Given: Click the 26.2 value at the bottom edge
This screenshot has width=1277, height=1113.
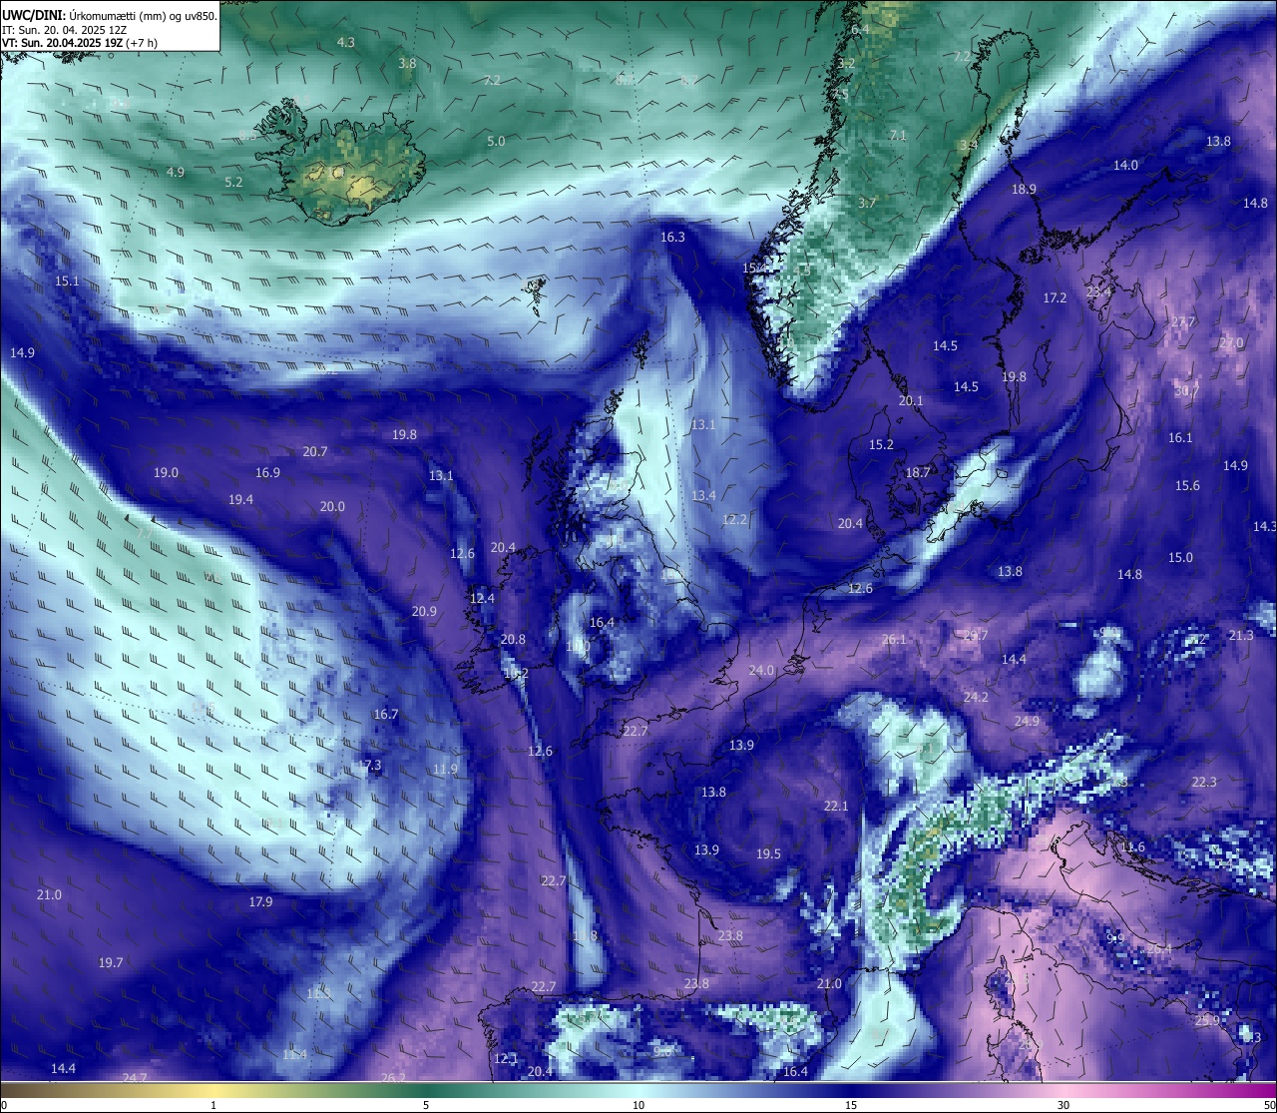Looking at the screenshot, I should coord(394,1078).
